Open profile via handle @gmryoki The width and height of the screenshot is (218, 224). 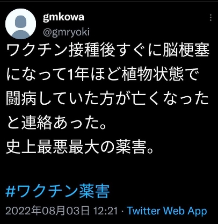66,32
